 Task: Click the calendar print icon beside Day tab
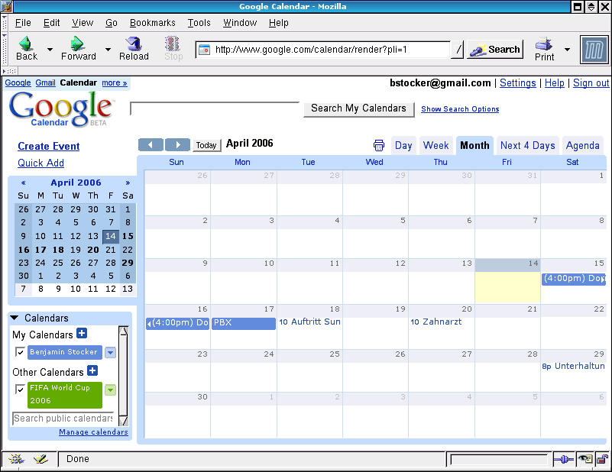pyautogui.click(x=379, y=146)
